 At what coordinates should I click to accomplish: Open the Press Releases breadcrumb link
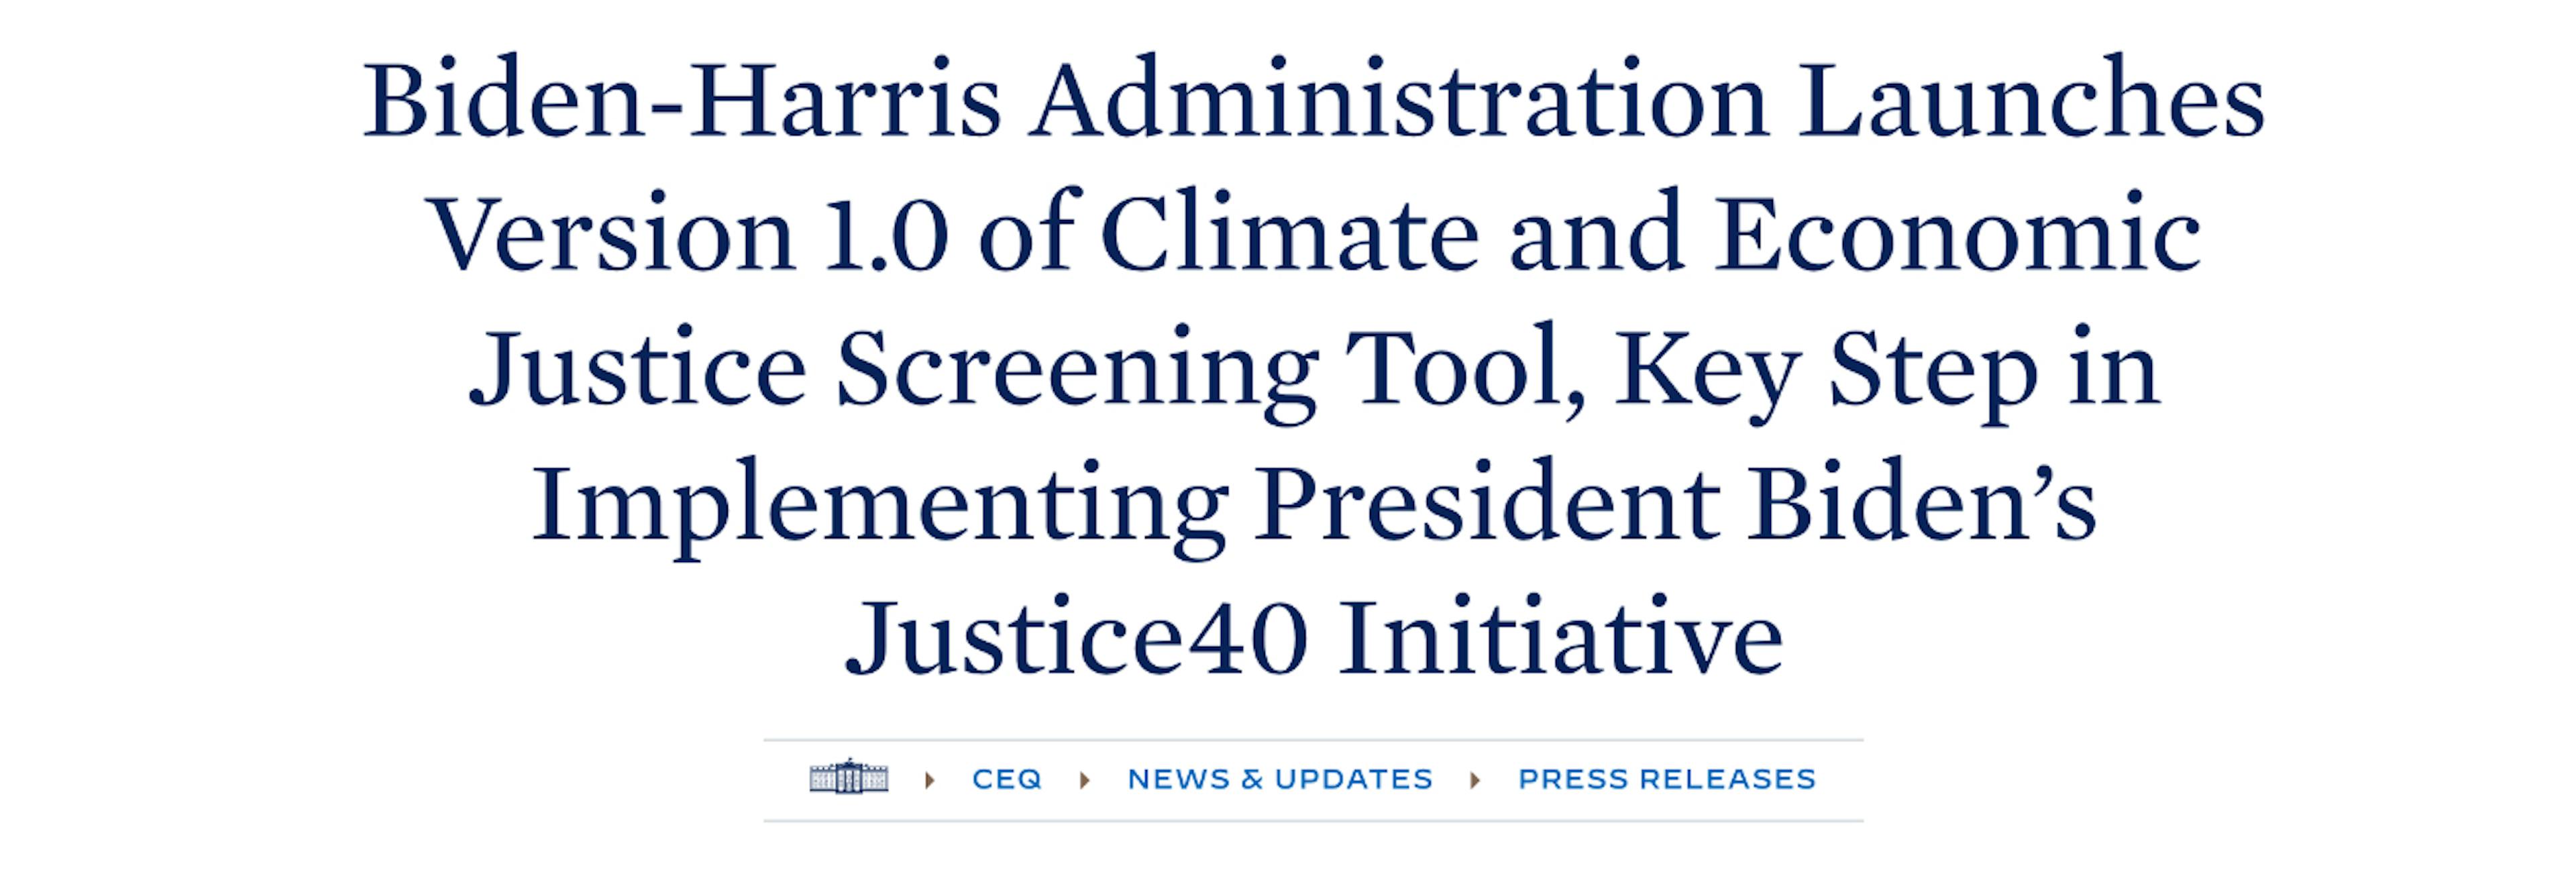(1666, 779)
